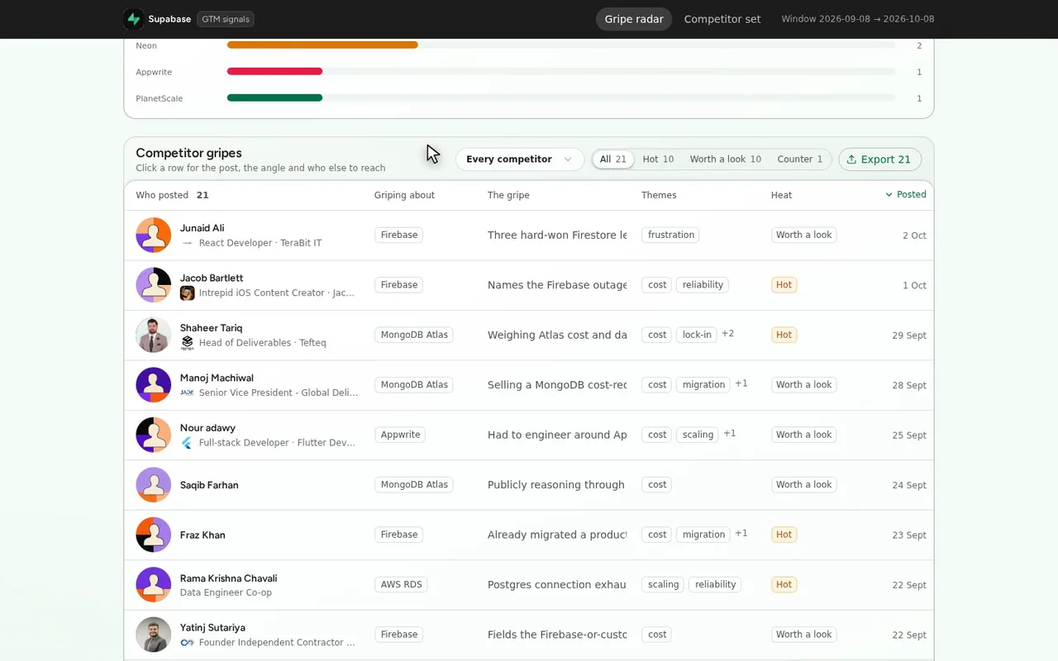Click Yatinj Sutariya's profile photo

(154, 635)
